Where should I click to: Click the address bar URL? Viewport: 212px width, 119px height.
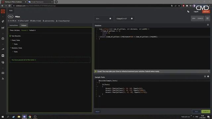click(35, 6)
